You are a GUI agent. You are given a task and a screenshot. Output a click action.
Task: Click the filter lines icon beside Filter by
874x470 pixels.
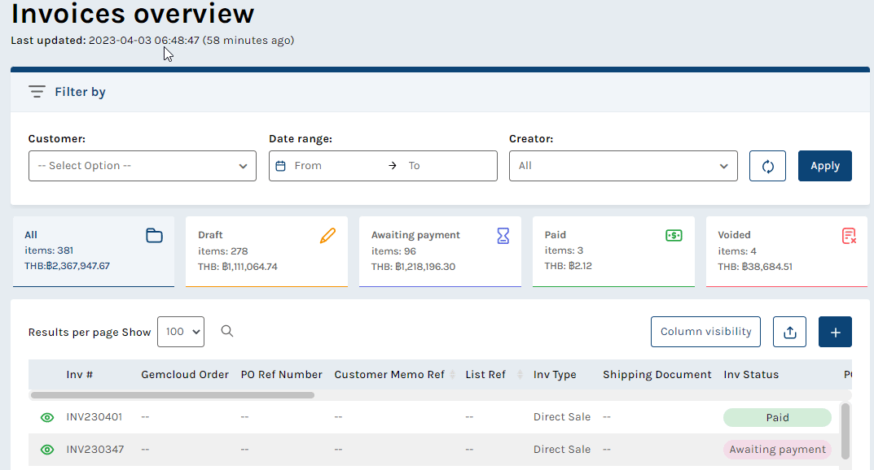tap(37, 92)
